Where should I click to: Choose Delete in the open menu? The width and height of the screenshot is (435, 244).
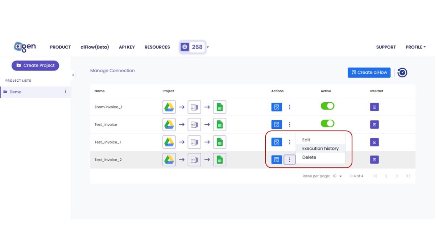click(309, 157)
